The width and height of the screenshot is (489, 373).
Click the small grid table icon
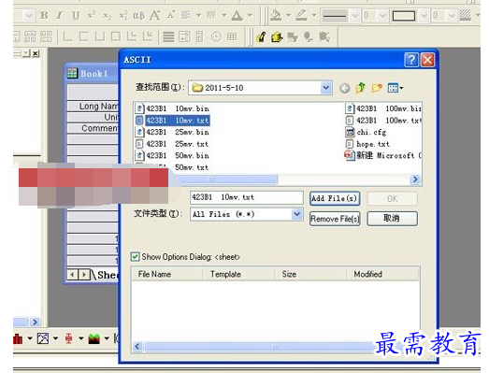[x=232, y=36]
